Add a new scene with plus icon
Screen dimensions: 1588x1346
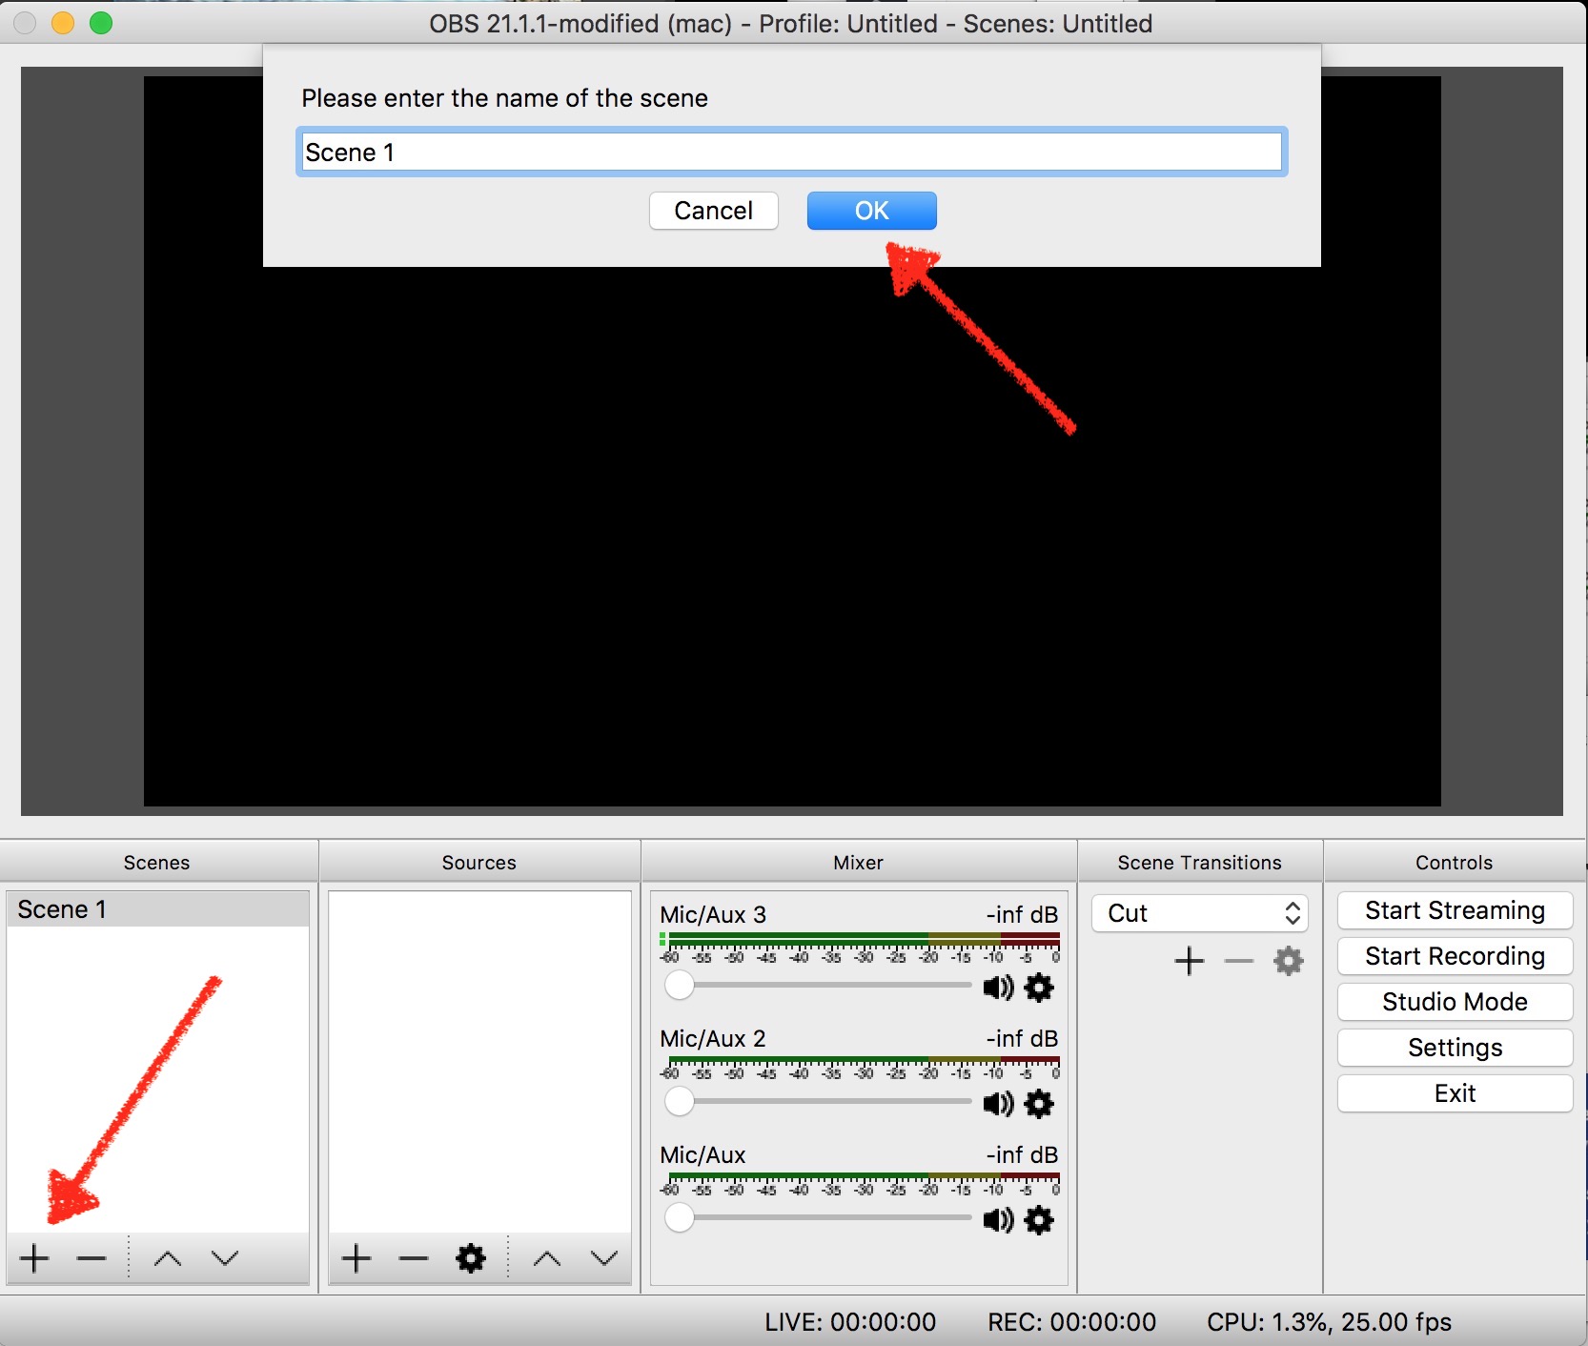34,1258
